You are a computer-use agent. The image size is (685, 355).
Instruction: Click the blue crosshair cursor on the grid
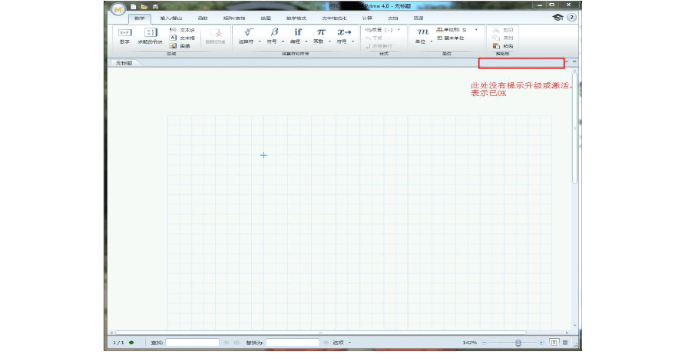tap(263, 155)
